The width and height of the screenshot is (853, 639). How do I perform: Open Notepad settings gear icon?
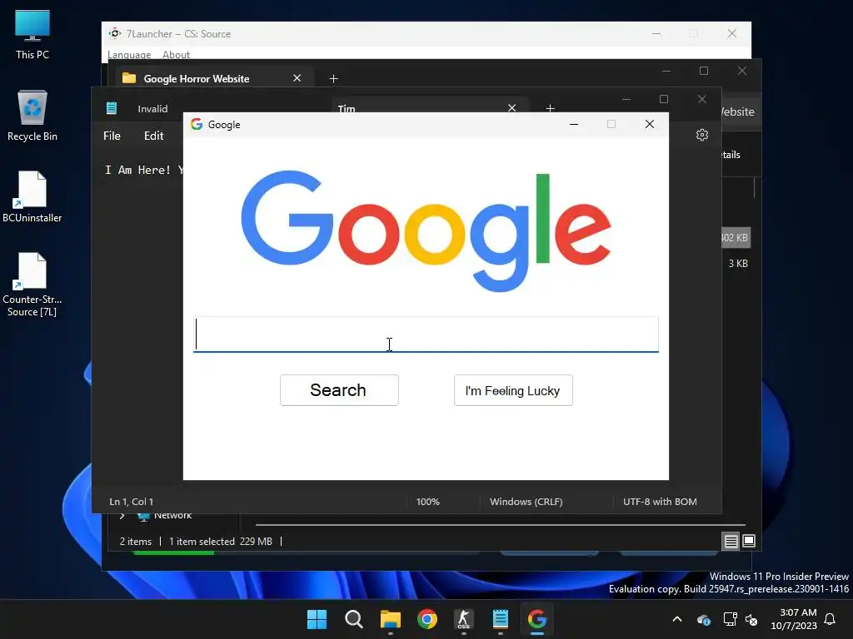coord(701,135)
